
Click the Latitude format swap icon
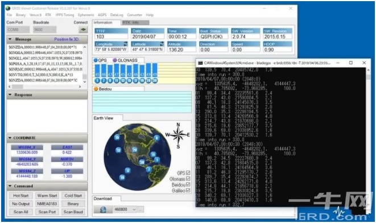(x=162, y=44)
